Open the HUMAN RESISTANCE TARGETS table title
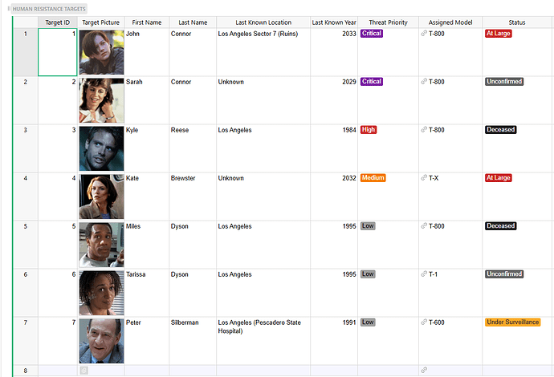554x377 pixels. (x=49, y=9)
